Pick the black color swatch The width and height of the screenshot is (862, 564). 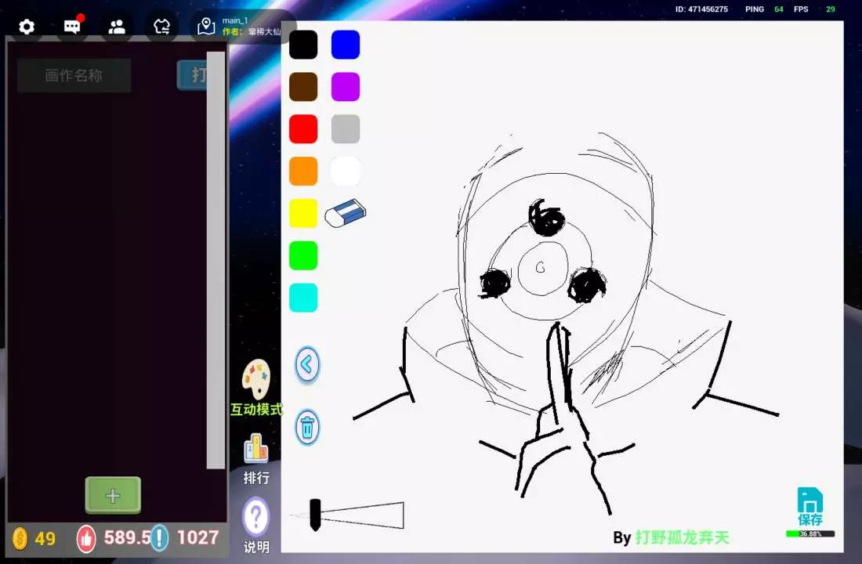(303, 45)
